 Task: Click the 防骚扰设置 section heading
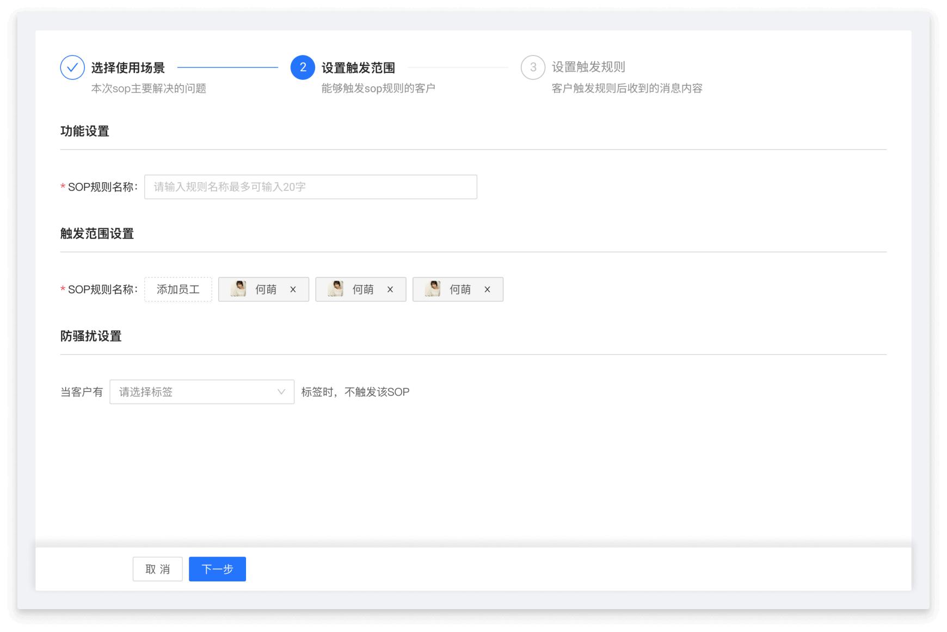tap(91, 336)
